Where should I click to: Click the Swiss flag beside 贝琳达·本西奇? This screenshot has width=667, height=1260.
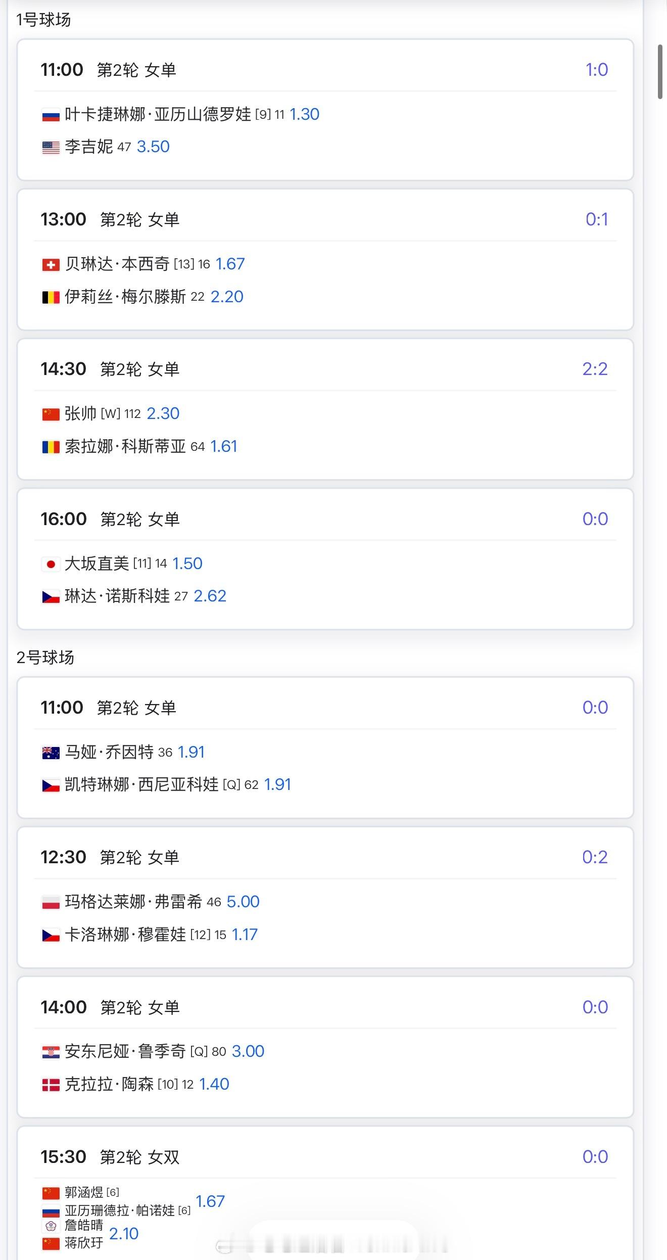[51, 265]
